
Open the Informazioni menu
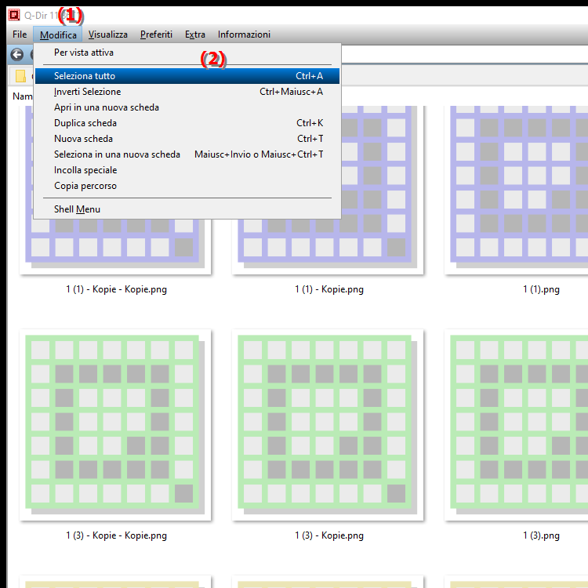(244, 34)
